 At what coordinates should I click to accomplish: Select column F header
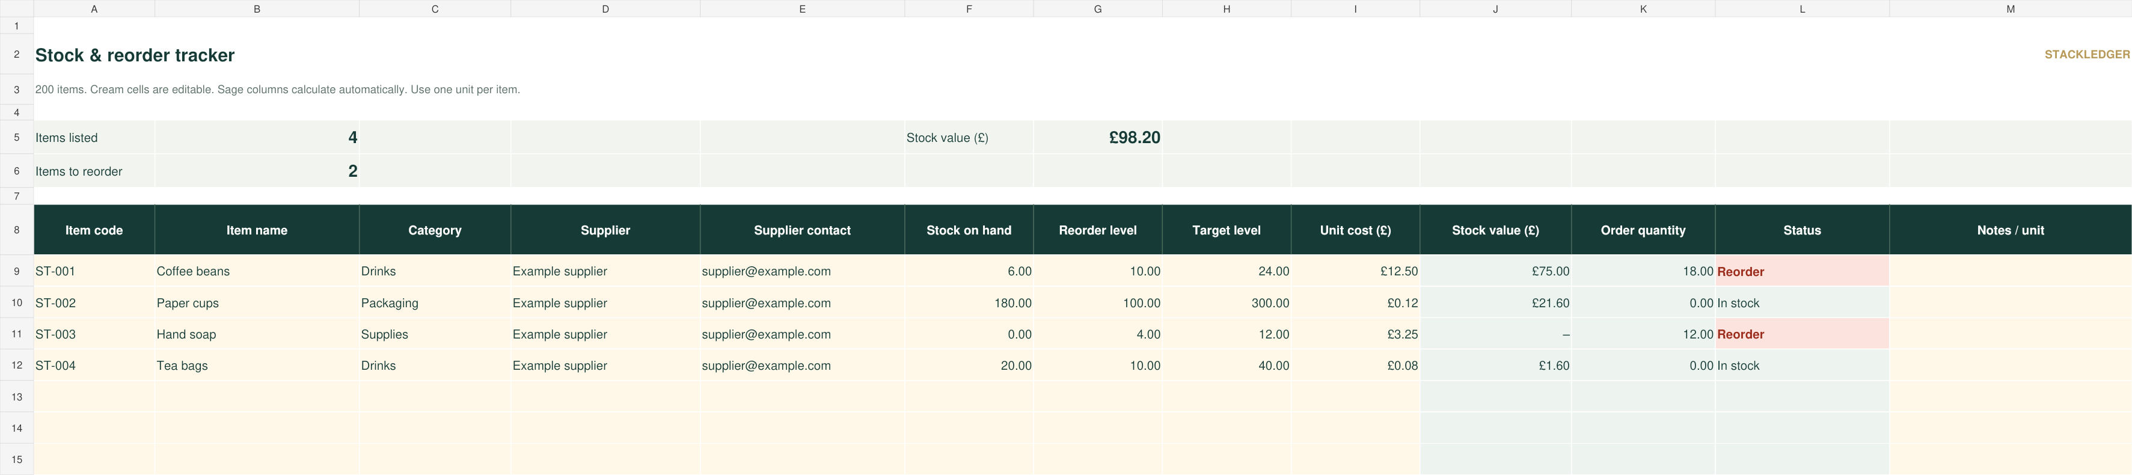pyautogui.click(x=969, y=8)
